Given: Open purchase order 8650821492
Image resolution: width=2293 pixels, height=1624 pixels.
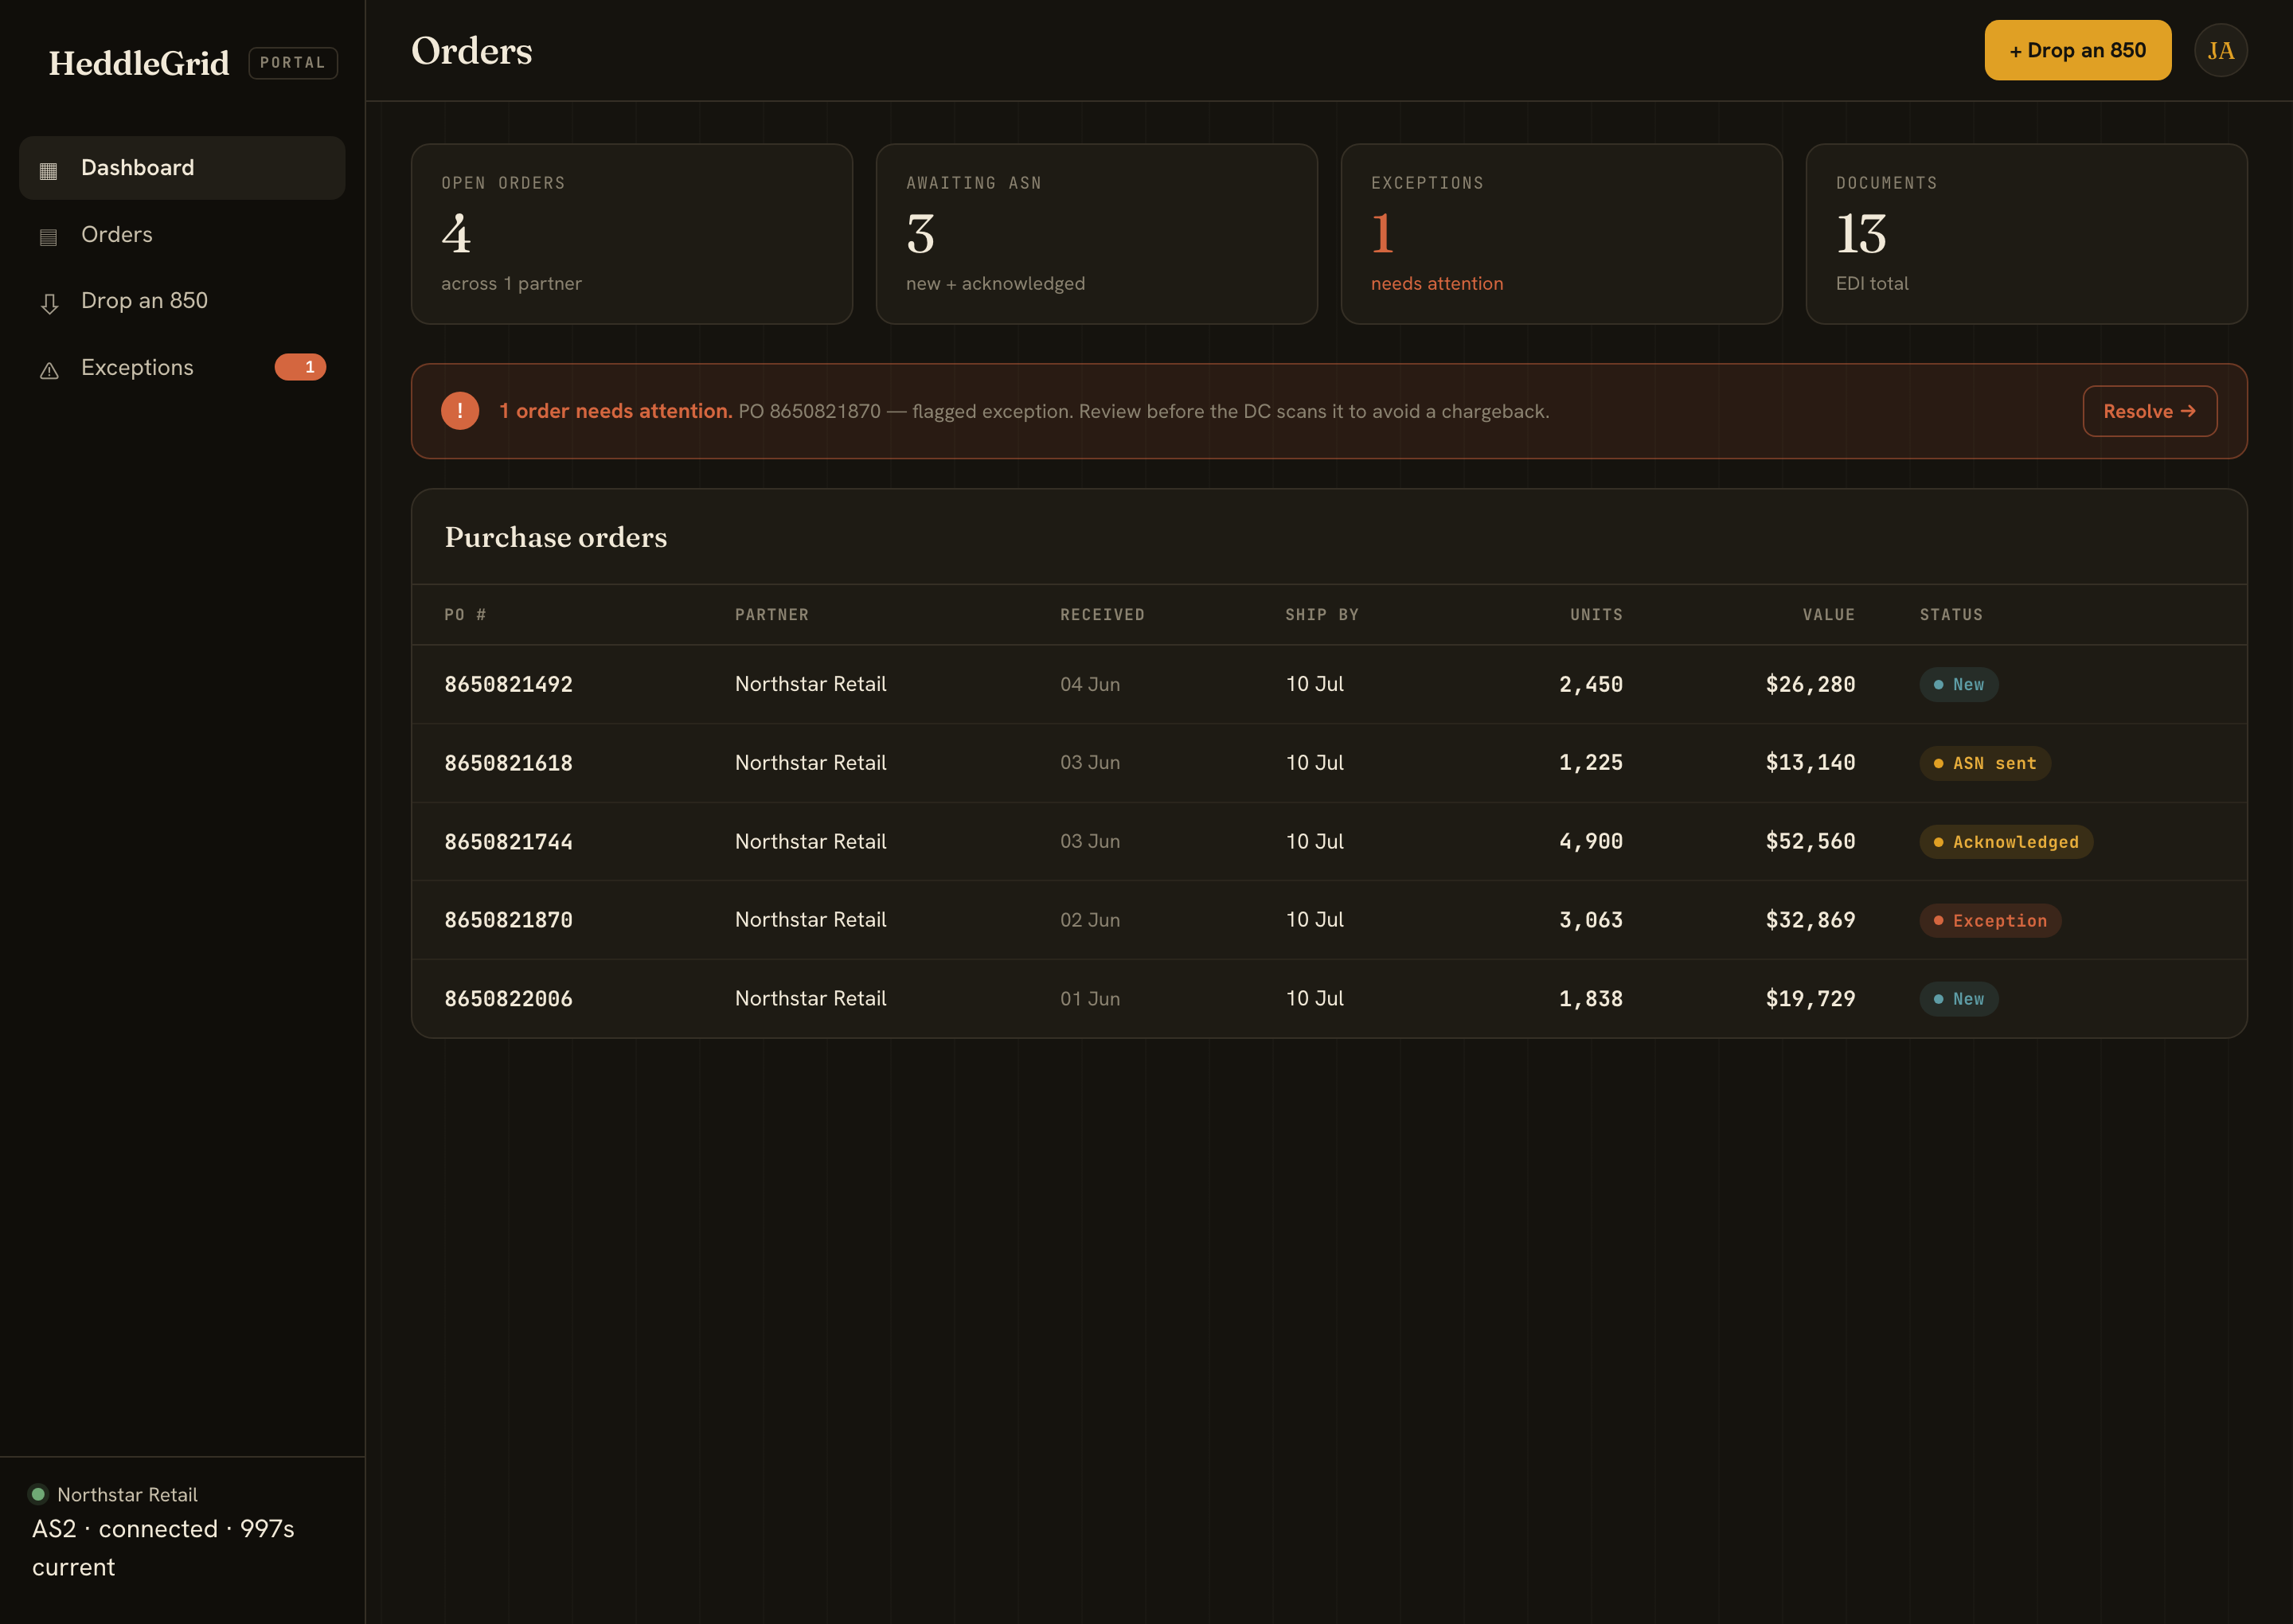Looking at the screenshot, I should pos(509,684).
